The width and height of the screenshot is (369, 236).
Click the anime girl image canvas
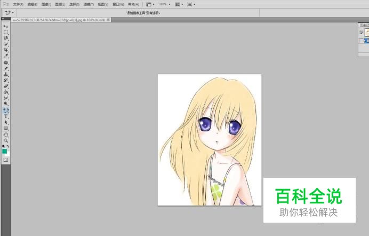coord(210,140)
